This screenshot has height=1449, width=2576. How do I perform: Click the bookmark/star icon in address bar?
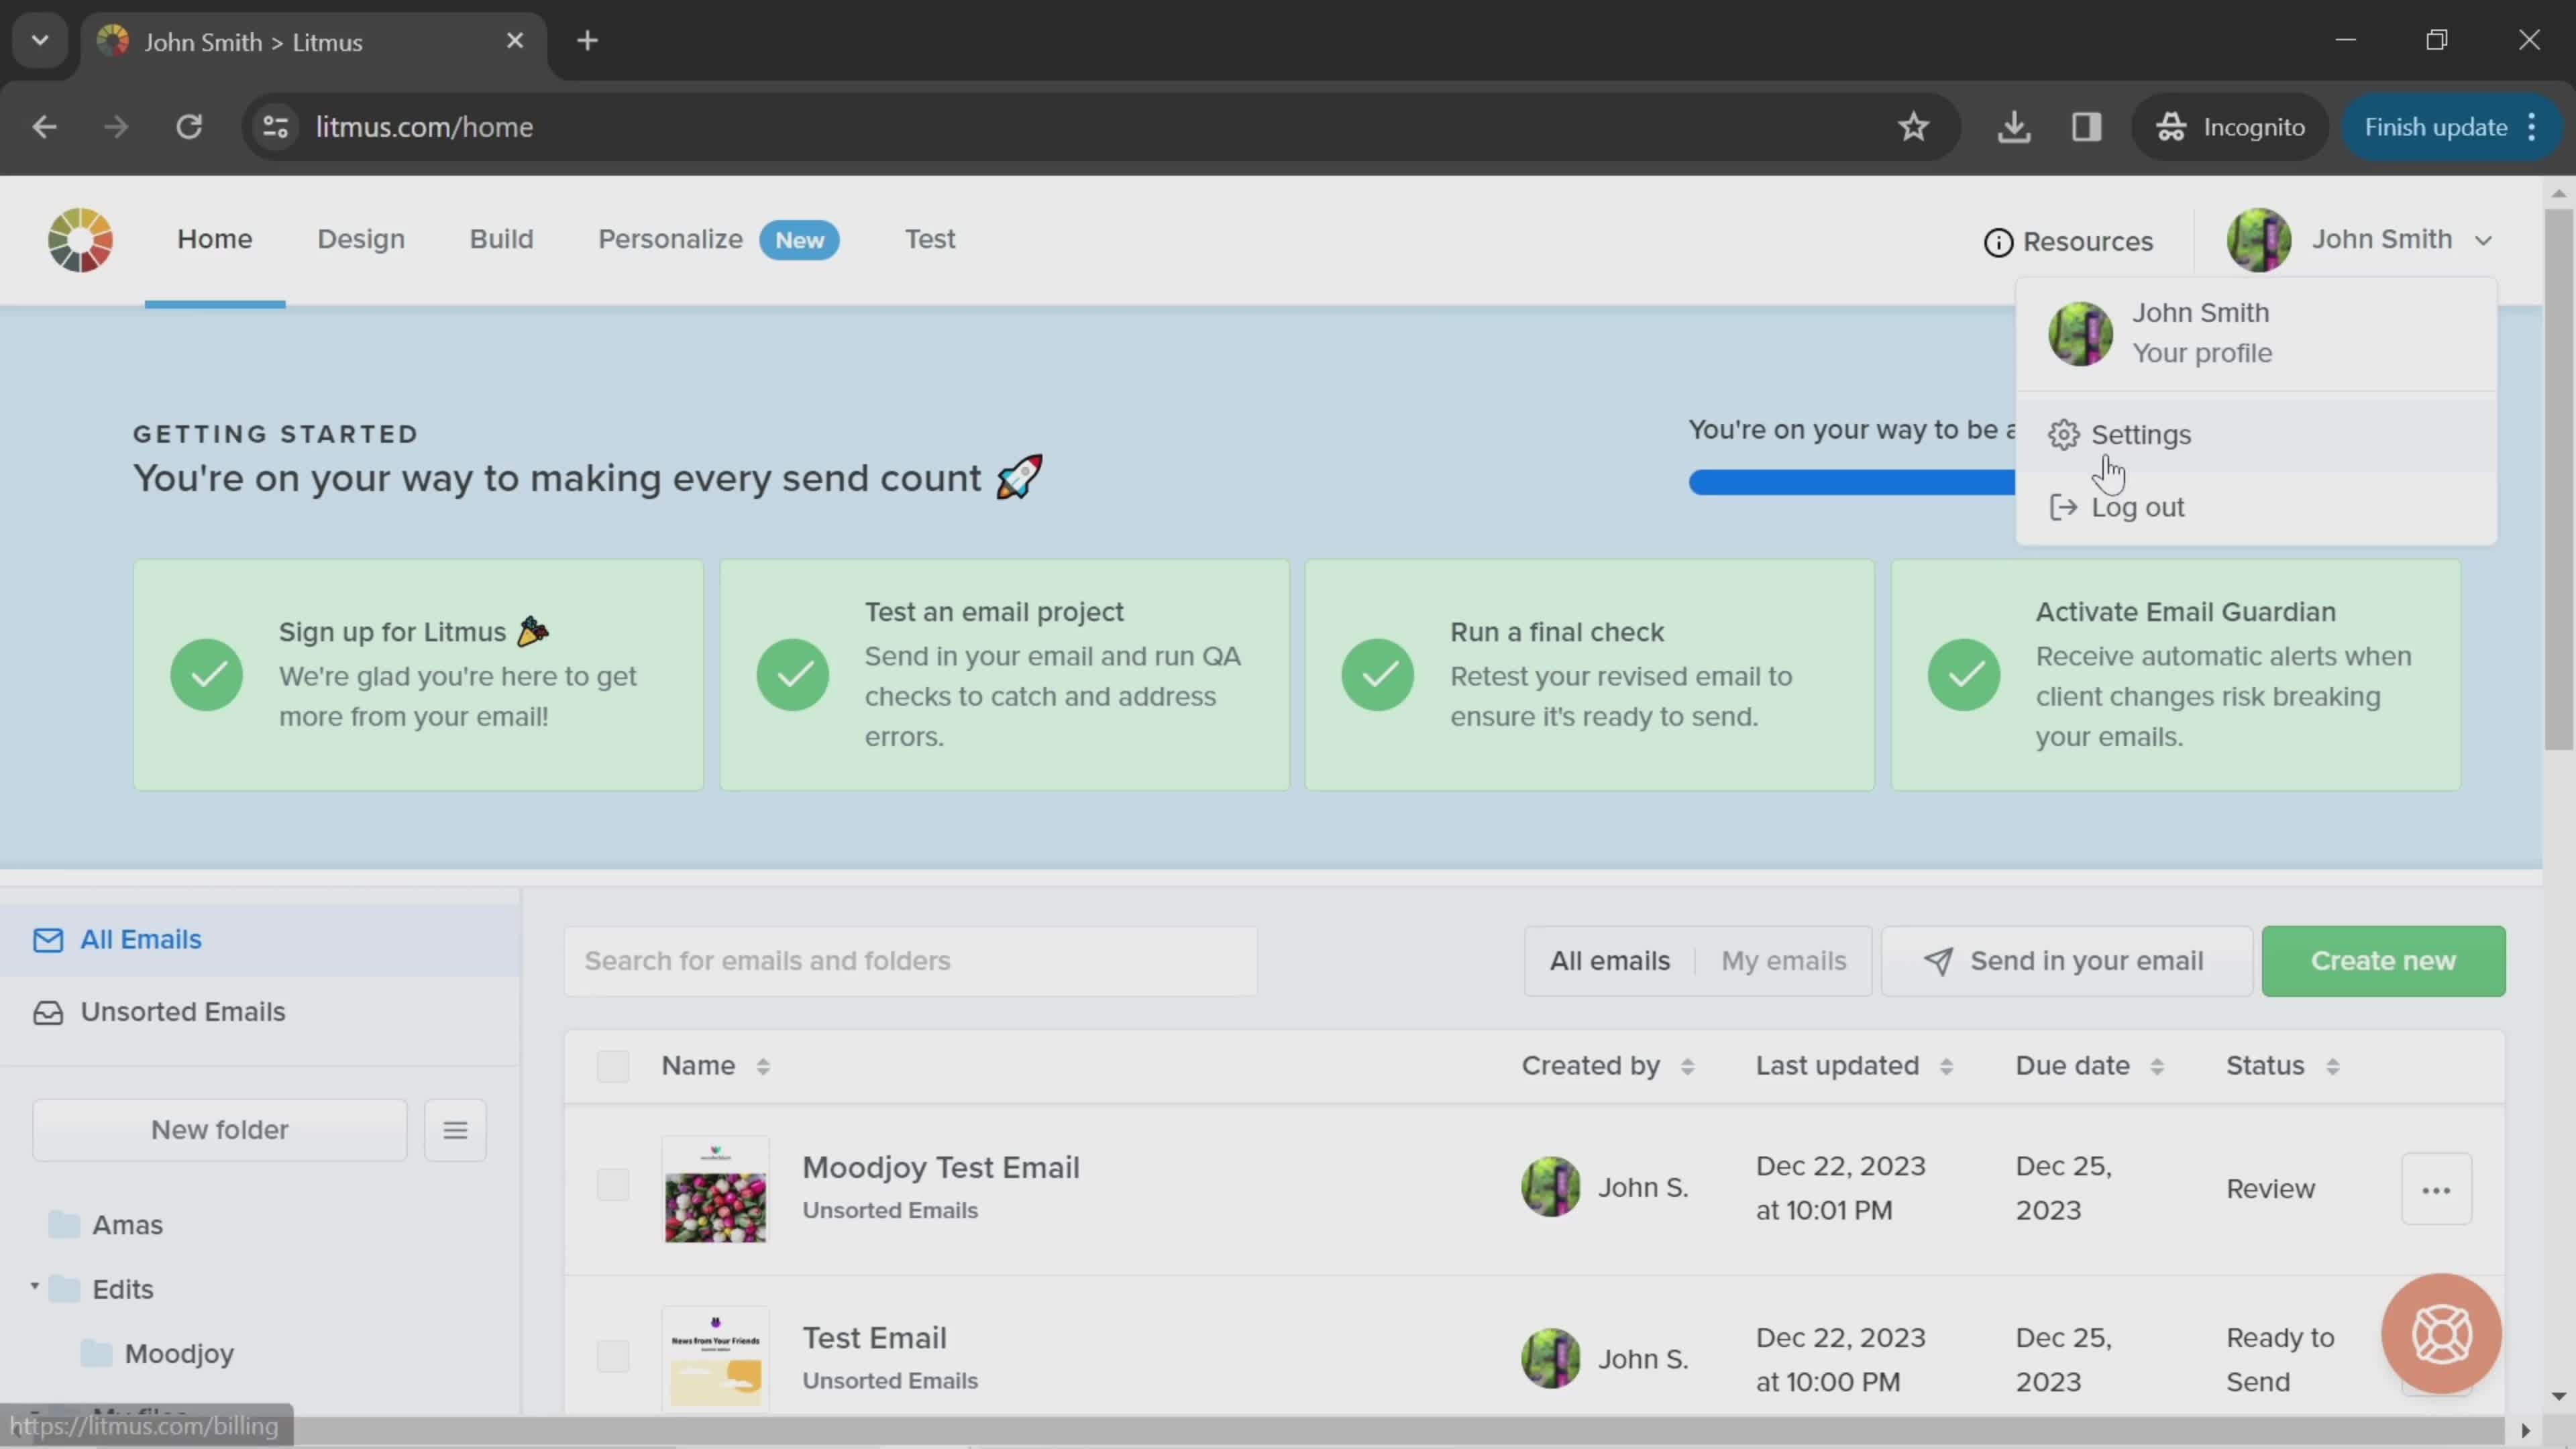click(x=1916, y=125)
